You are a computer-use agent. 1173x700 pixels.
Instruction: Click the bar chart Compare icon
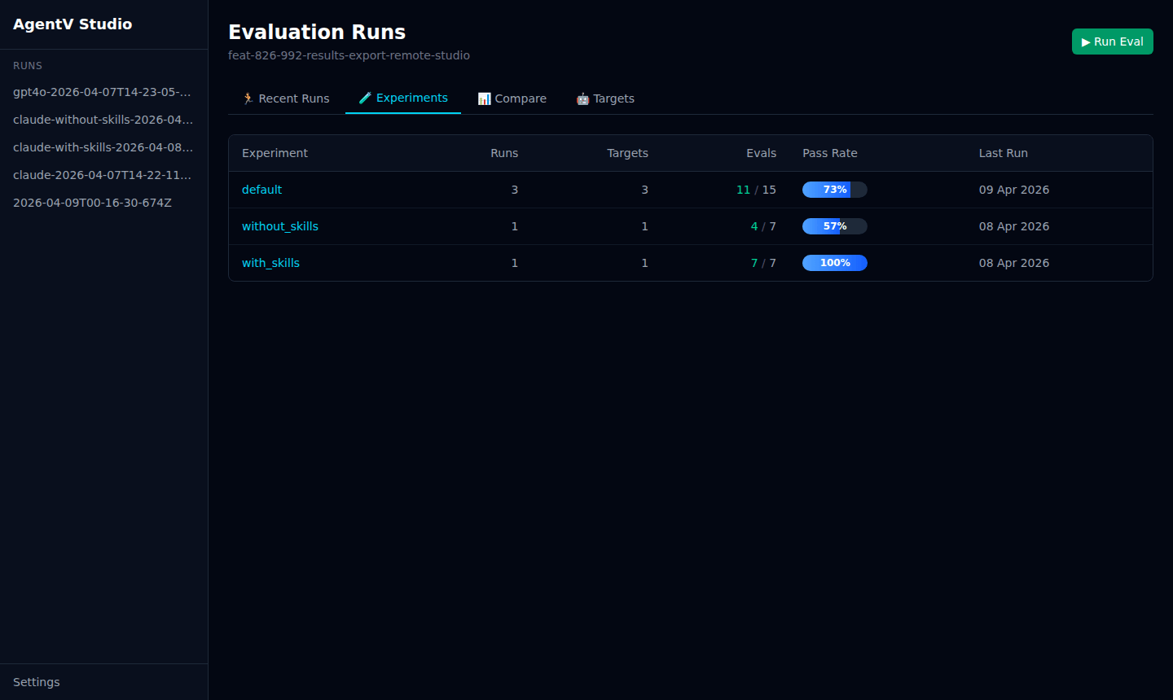click(x=484, y=98)
